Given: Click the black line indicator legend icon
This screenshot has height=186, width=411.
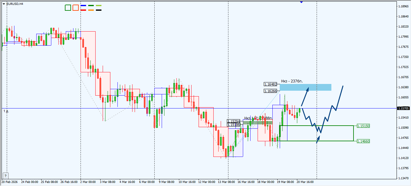Looking at the screenshot, I should click(99, 10).
